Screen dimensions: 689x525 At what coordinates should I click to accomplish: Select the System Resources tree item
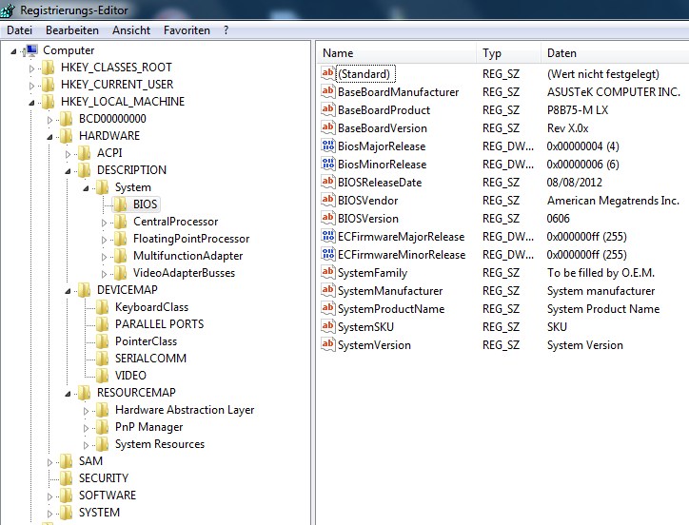coord(160,444)
